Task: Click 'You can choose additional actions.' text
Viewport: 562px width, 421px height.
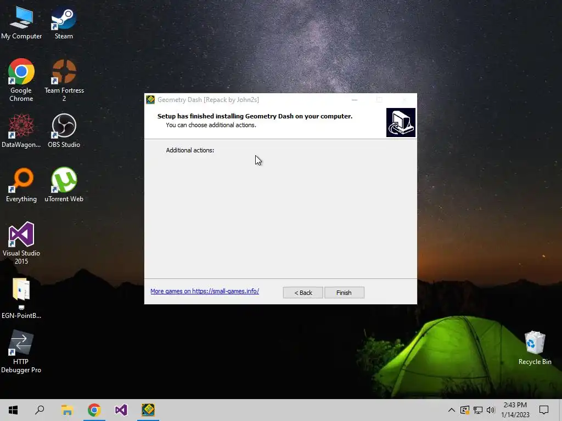Action: pos(211,125)
